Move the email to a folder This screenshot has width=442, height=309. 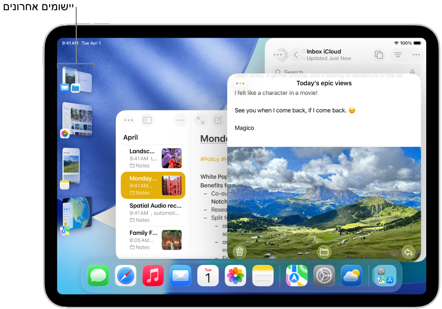coord(324,252)
